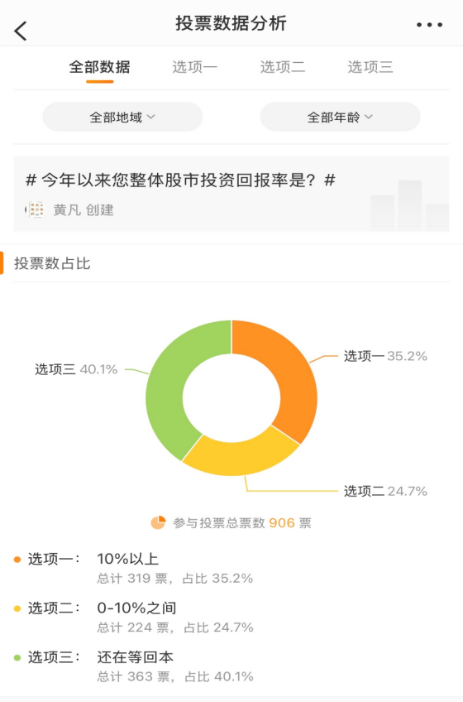The width and height of the screenshot is (463, 702).
Task: Tap the back arrow icon
Action: tap(21, 31)
